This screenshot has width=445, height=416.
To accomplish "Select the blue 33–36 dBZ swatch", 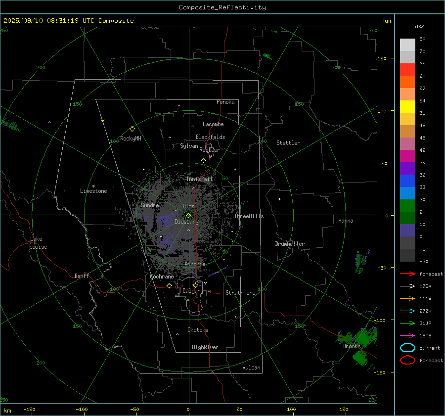I will click(407, 181).
